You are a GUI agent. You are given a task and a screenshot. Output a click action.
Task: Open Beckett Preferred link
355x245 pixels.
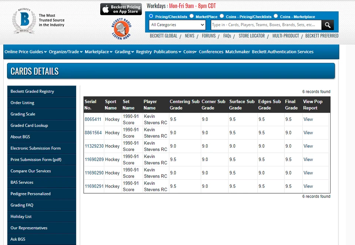322,36
